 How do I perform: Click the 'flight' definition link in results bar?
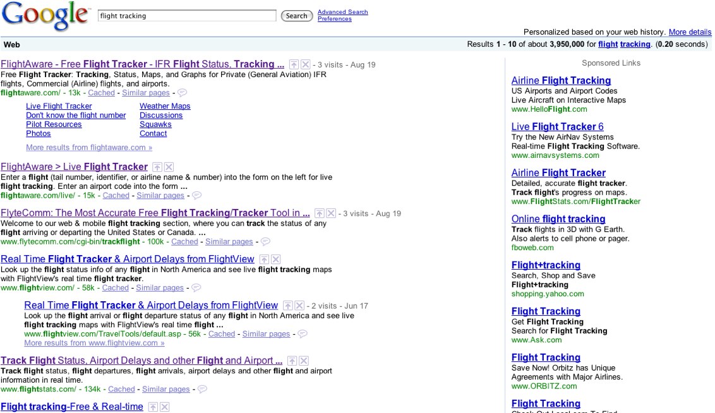[x=608, y=44]
